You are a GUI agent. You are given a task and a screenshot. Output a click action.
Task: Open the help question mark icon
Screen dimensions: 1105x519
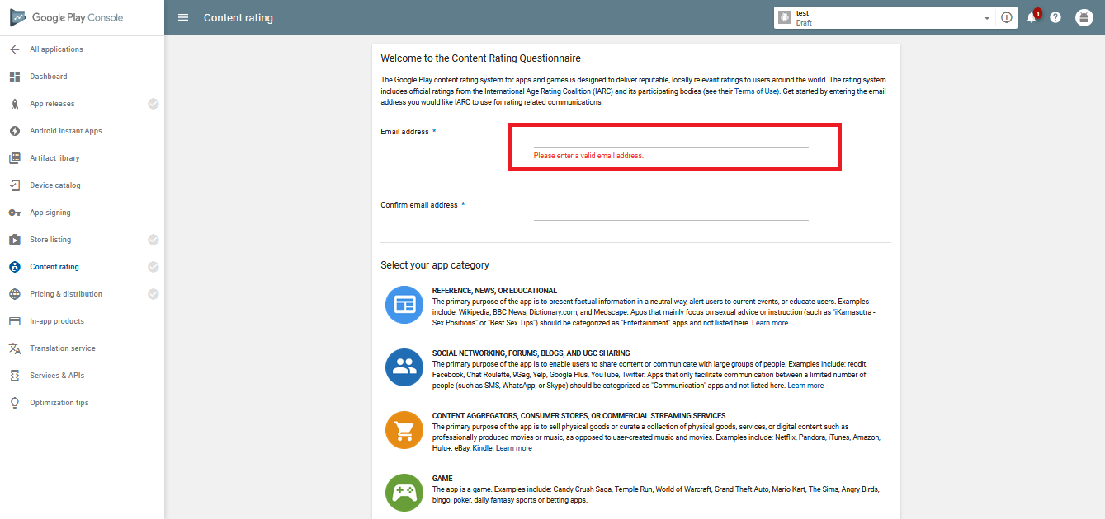[1055, 17]
